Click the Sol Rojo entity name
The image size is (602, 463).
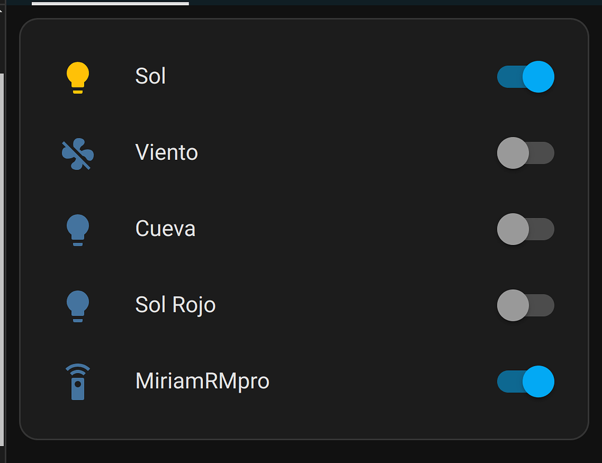pos(175,305)
